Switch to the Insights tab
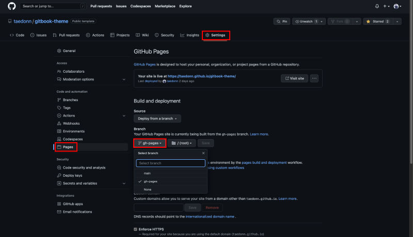 (x=190, y=35)
